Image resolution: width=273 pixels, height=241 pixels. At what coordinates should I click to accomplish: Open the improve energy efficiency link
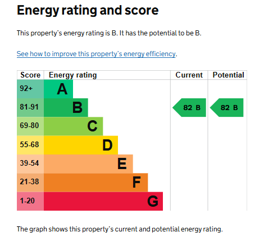(x=96, y=54)
